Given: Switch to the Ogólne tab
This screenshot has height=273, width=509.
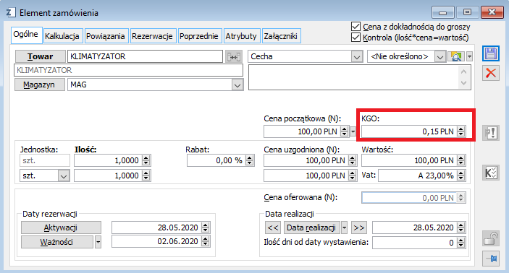Looking at the screenshot, I should [25, 35].
